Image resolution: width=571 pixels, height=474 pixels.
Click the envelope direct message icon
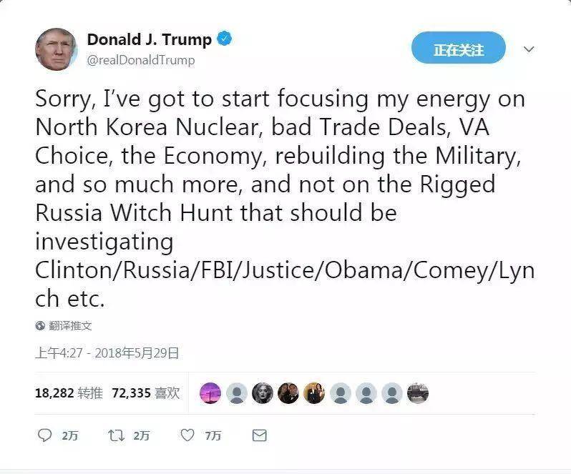click(x=259, y=435)
